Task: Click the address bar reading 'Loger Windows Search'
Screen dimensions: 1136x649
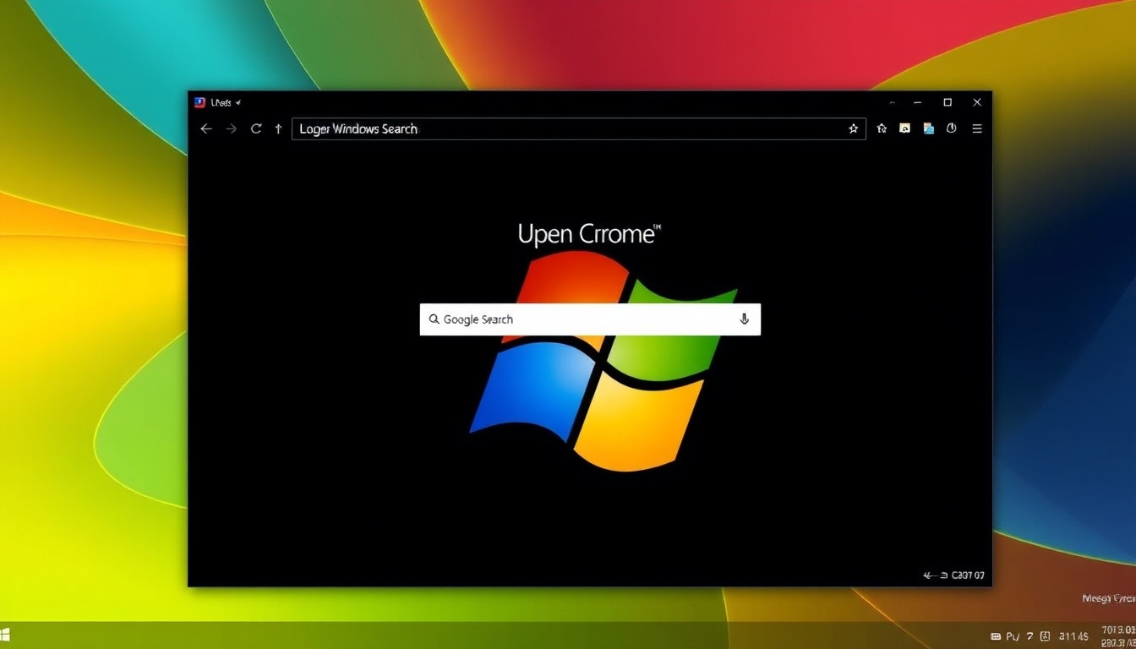Action: coord(578,128)
